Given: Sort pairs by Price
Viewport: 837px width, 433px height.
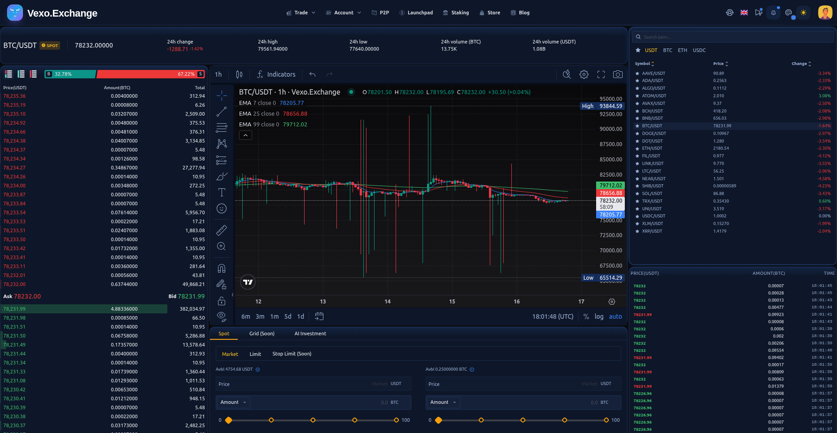Looking at the screenshot, I should point(721,64).
